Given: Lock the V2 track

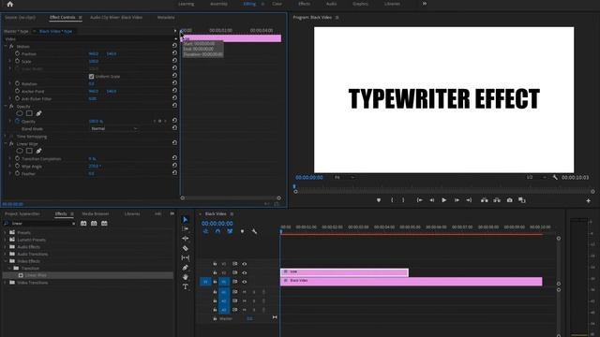Looking at the screenshot, I should click(215, 272).
